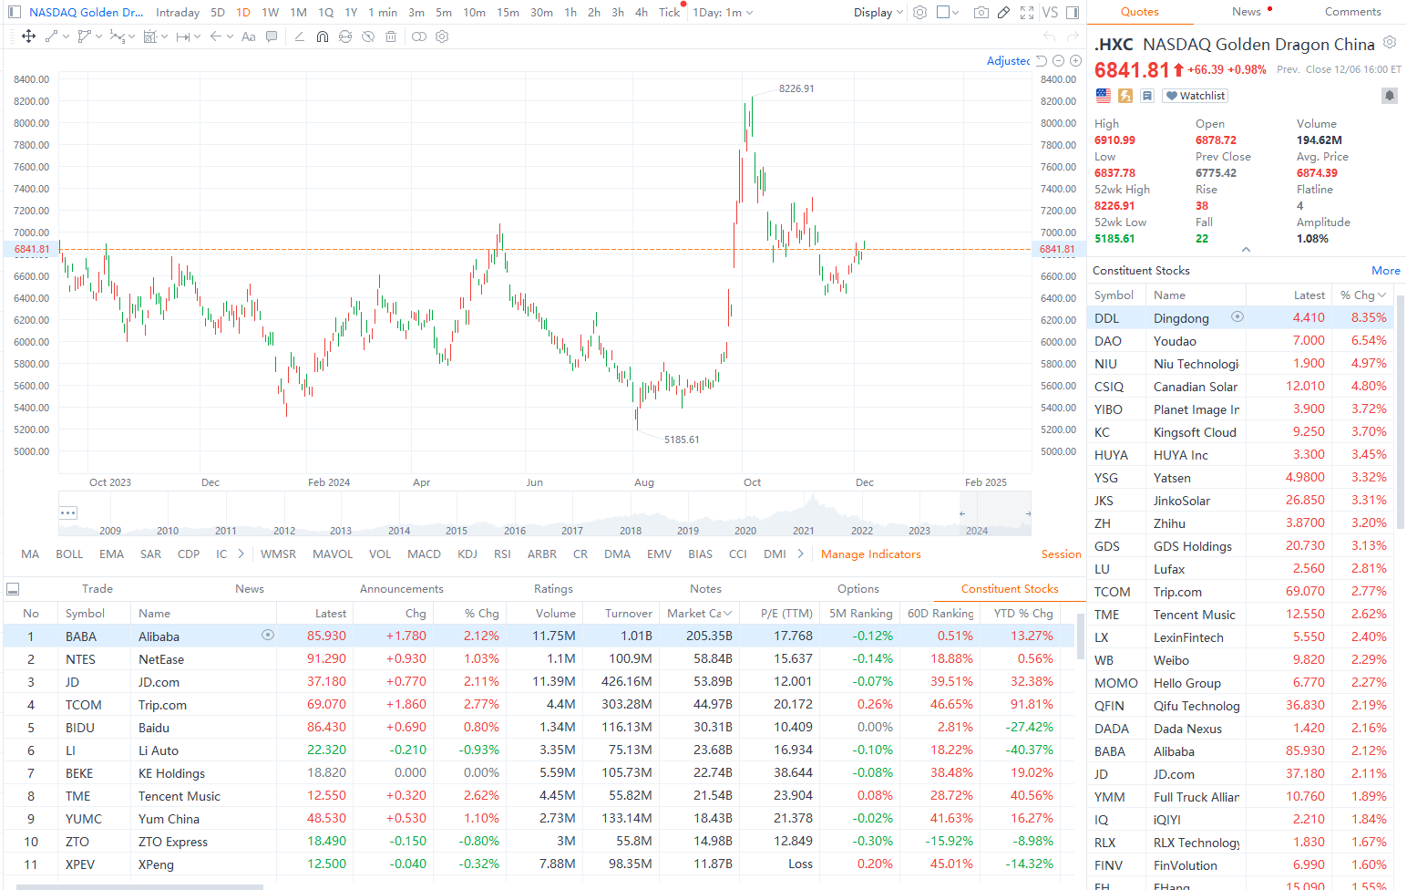Toggle left panel layout icon
The width and height of the screenshot is (1407, 890).
coord(13,12)
